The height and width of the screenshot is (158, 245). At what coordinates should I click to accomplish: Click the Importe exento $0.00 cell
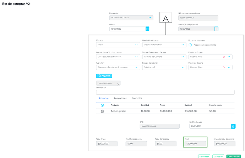tap(212, 111)
